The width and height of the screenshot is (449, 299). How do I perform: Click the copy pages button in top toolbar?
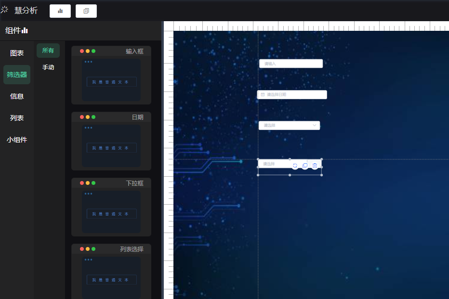click(x=86, y=11)
